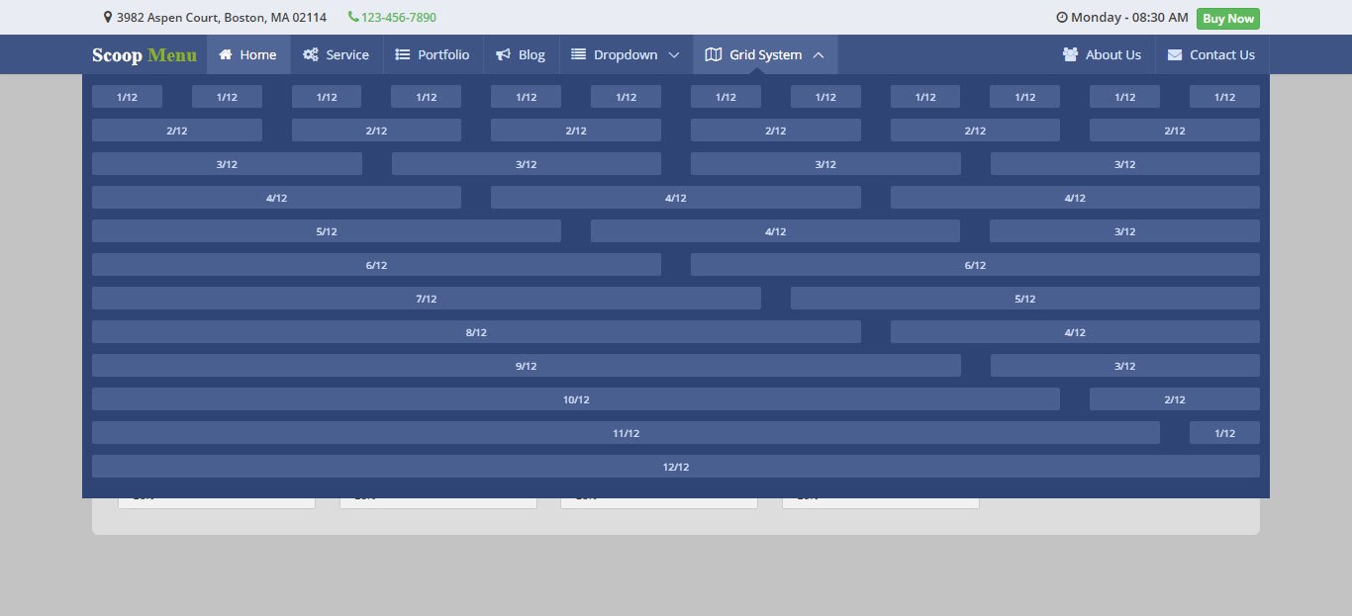This screenshot has height=616, width=1352.
Task: Expand the Dropdown menu chevron
Action: click(x=674, y=55)
